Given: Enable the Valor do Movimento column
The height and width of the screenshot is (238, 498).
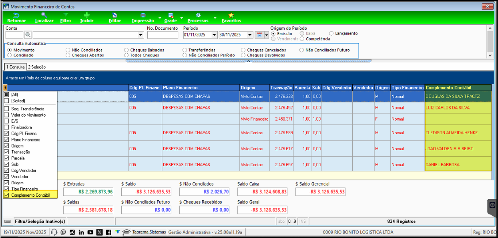Looking at the screenshot, I should click(x=6, y=115).
